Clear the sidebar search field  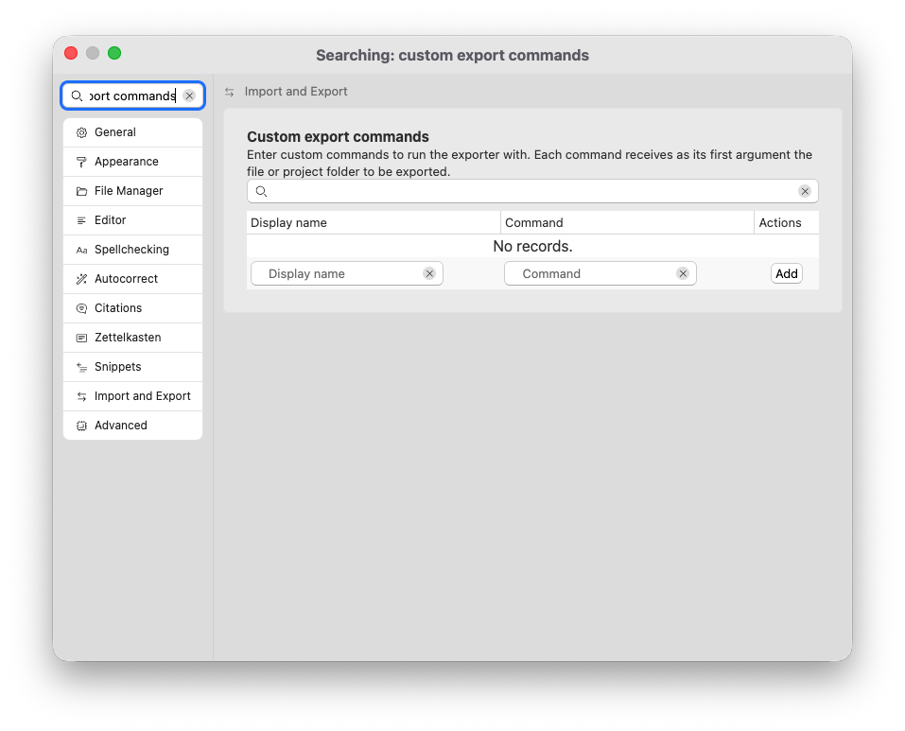point(188,96)
